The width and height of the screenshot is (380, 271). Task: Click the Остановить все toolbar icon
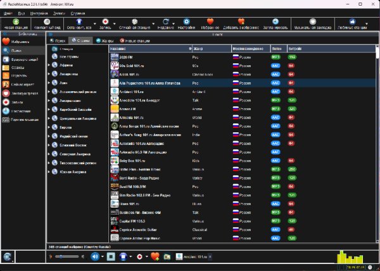[79, 22]
